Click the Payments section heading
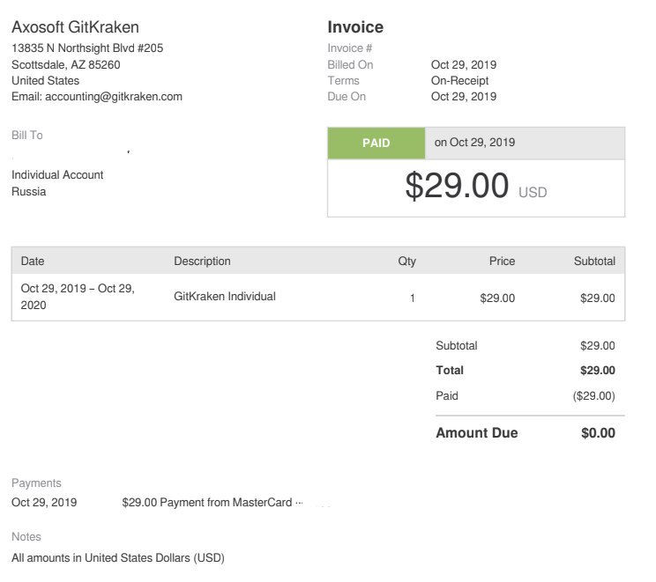Viewport: 656px width, 582px height. click(36, 483)
